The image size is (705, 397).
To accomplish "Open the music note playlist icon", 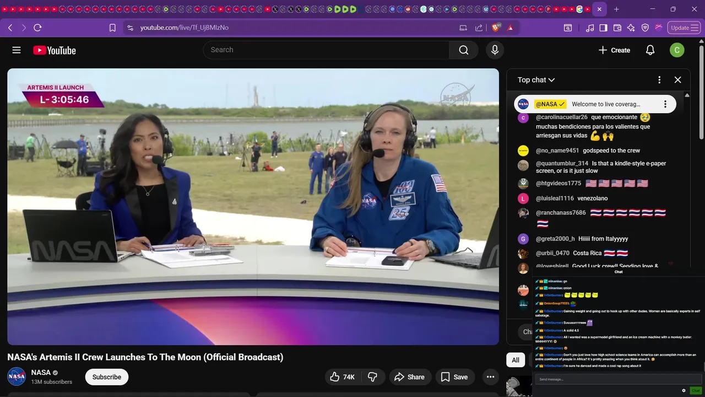I will tap(590, 28).
